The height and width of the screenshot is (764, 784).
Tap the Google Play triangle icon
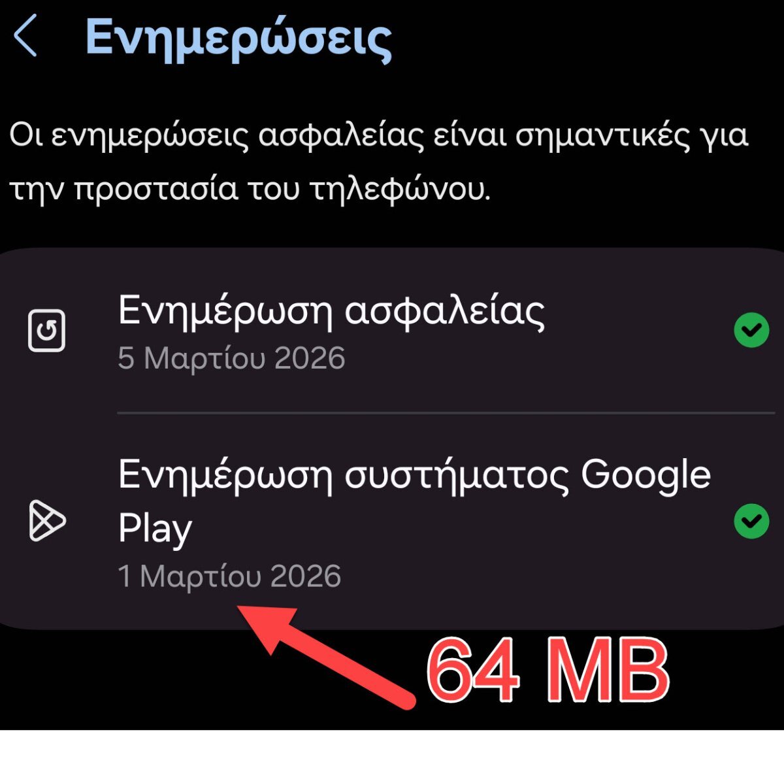pos(47,521)
